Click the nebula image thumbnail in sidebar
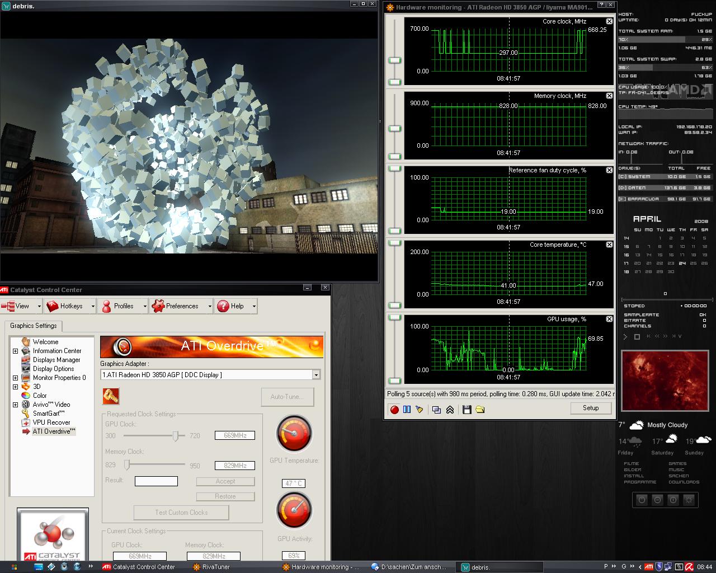The image size is (716, 573). click(x=665, y=381)
